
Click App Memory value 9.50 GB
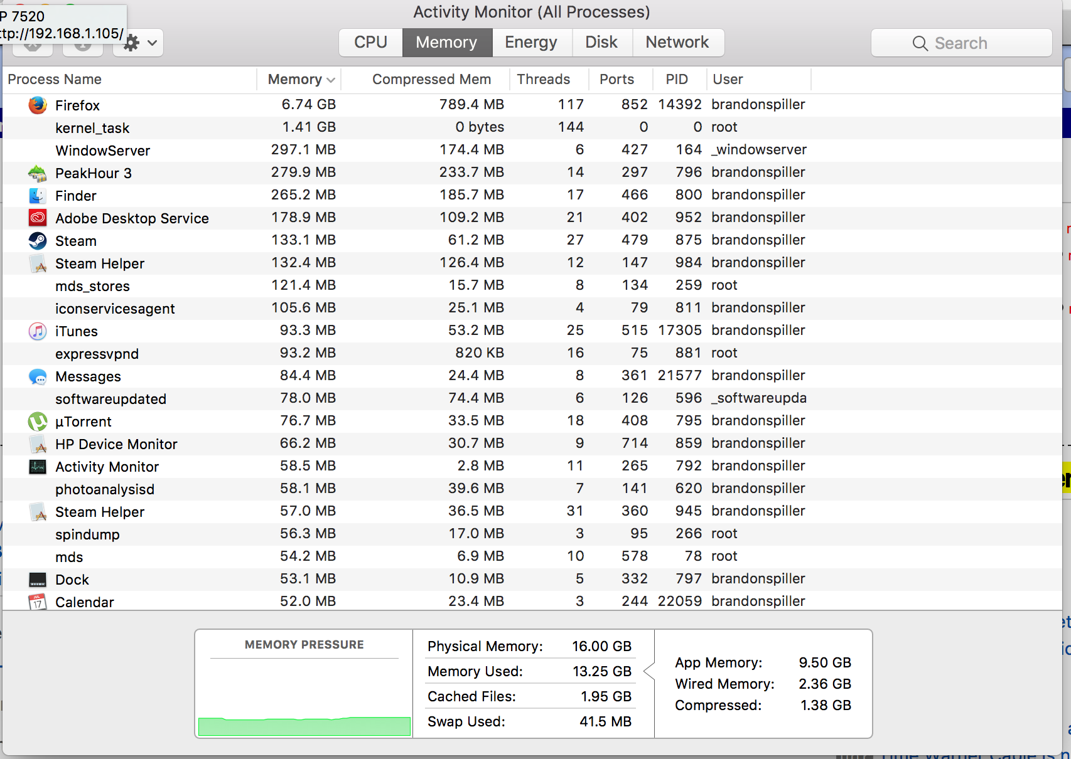(825, 662)
